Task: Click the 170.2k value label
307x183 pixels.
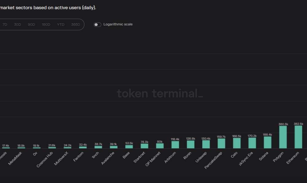Action: 252,136
